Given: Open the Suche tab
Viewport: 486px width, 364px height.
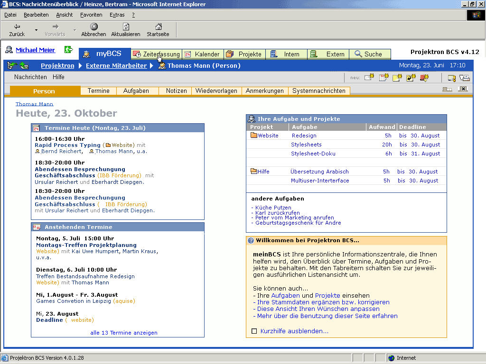Looking at the screenshot, I should tap(370, 54).
